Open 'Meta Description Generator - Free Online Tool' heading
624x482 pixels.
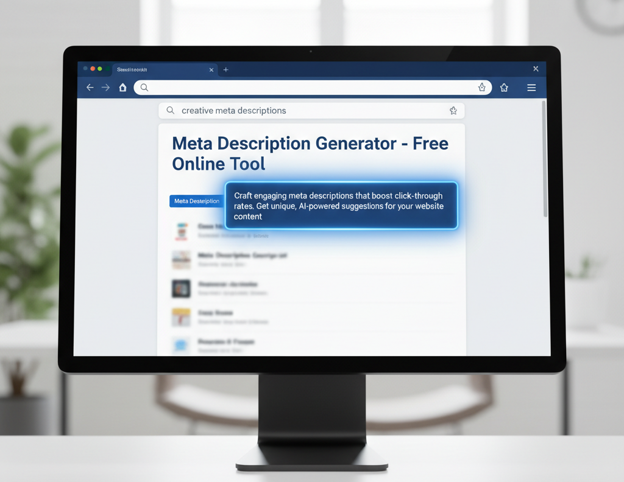pyautogui.click(x=310, y=153)
